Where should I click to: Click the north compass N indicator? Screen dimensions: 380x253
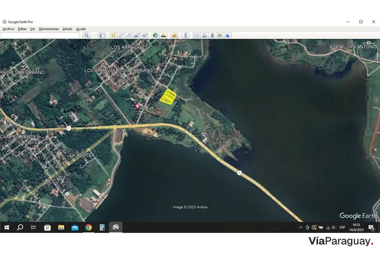tap(369, 42)
